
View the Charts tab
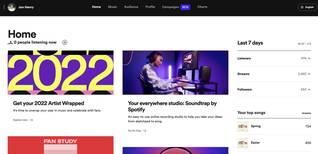pos(202,7)
